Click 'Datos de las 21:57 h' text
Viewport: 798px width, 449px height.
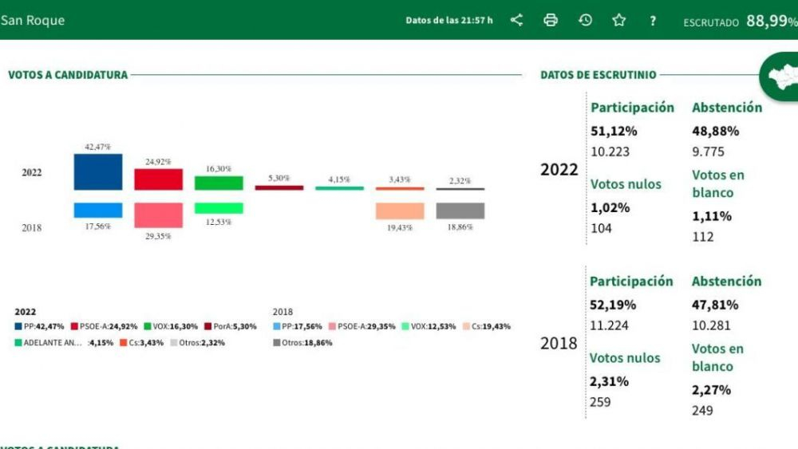pyautogui.click(x=448, y=21)
